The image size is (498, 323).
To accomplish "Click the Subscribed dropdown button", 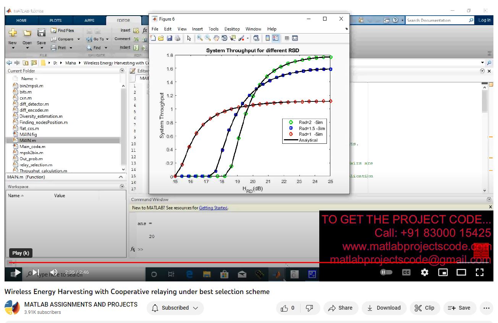I will click(175, 308).
